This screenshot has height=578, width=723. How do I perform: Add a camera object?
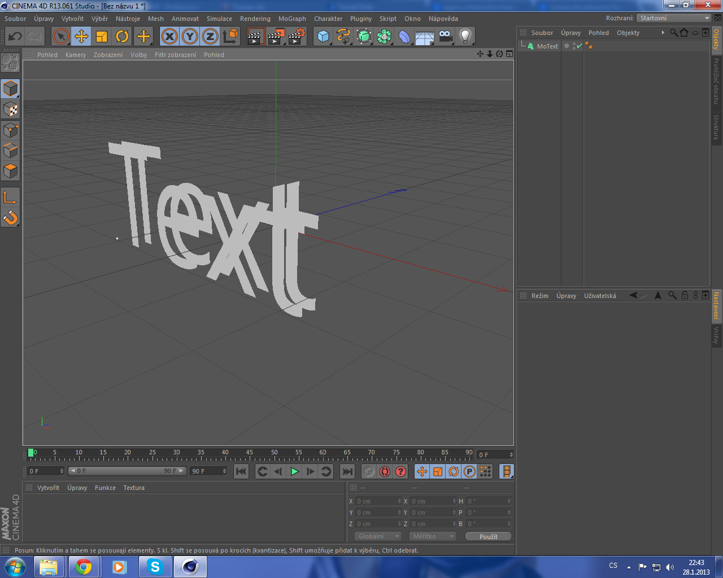point(445,37)
